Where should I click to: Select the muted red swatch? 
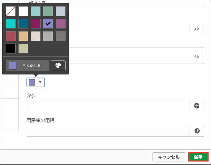pos(11,36)
